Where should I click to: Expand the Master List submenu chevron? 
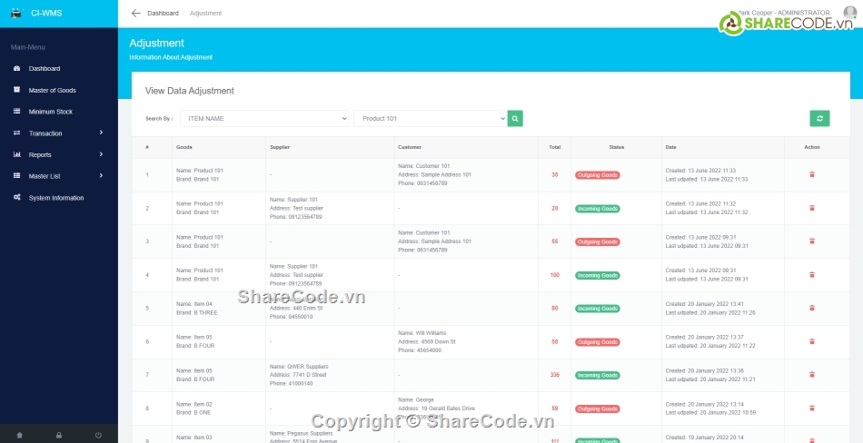(101, 175)
